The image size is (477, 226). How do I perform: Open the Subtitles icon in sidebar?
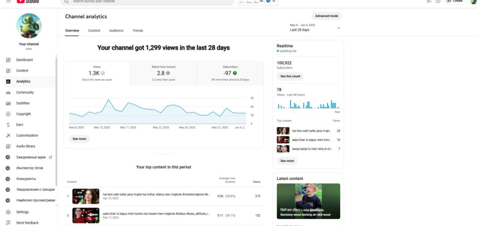coord(8,103)
